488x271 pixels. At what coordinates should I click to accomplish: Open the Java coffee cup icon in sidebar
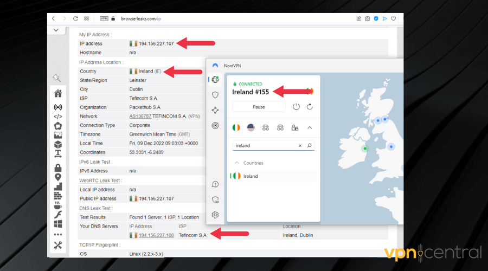[x=58, y=205]
